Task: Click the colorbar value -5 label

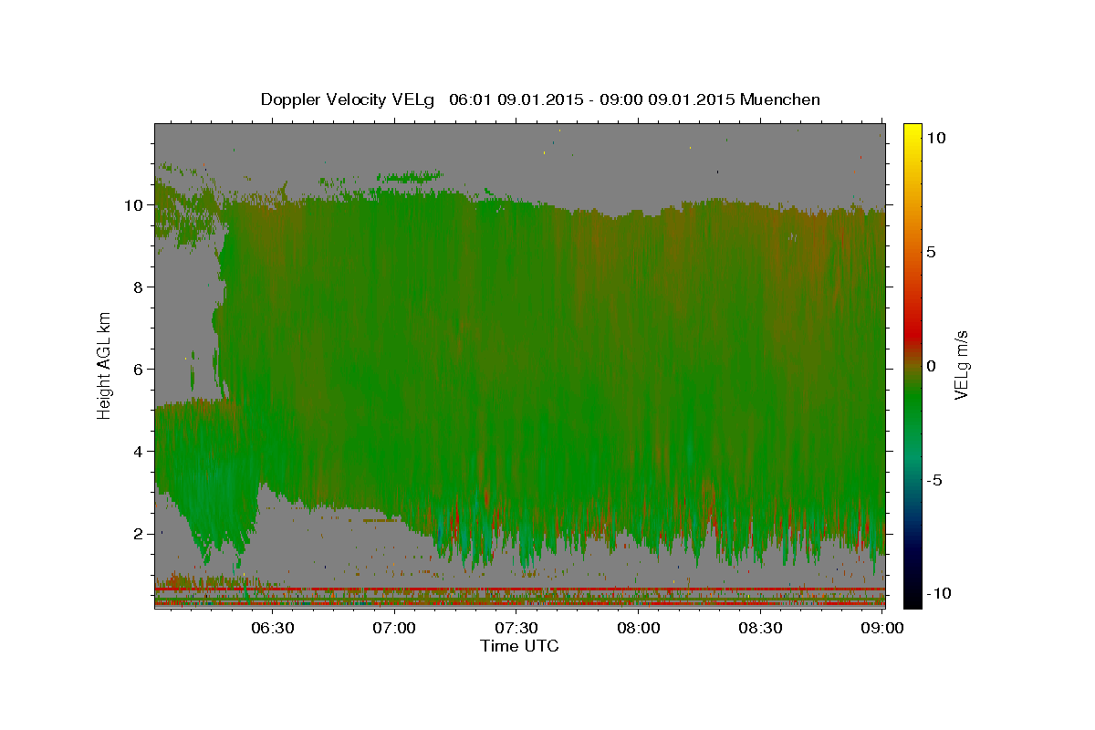Action: coord(935,480)
